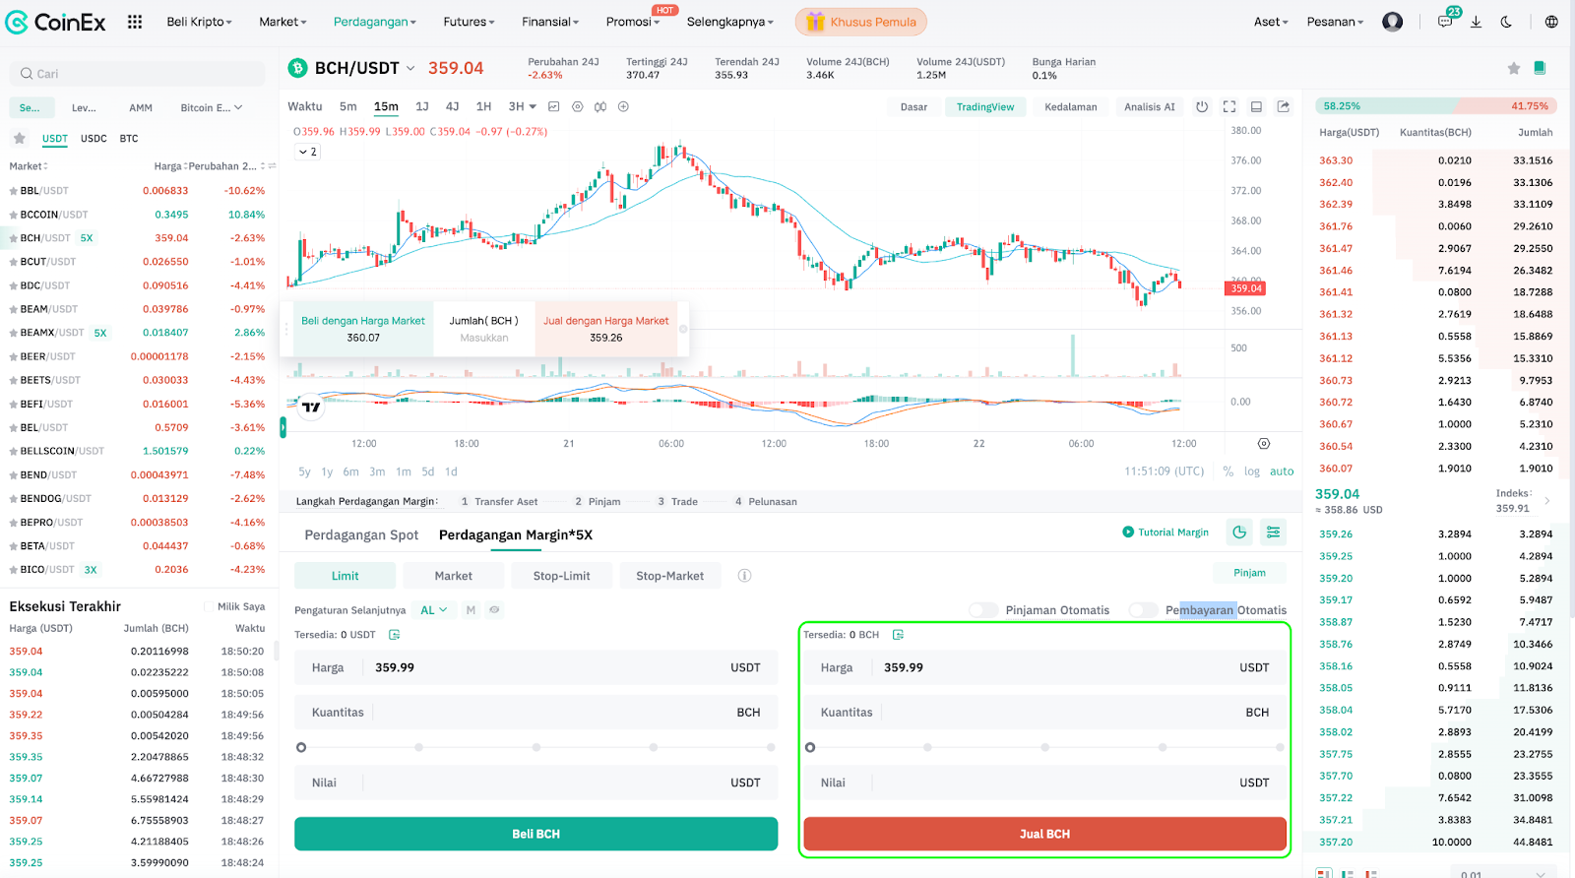Select Market order type tab

(x=453, y=576)
